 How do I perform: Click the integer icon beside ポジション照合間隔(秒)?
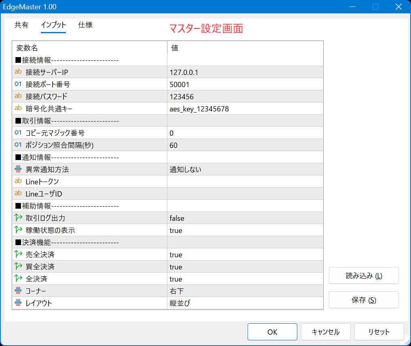click(18, 145)
